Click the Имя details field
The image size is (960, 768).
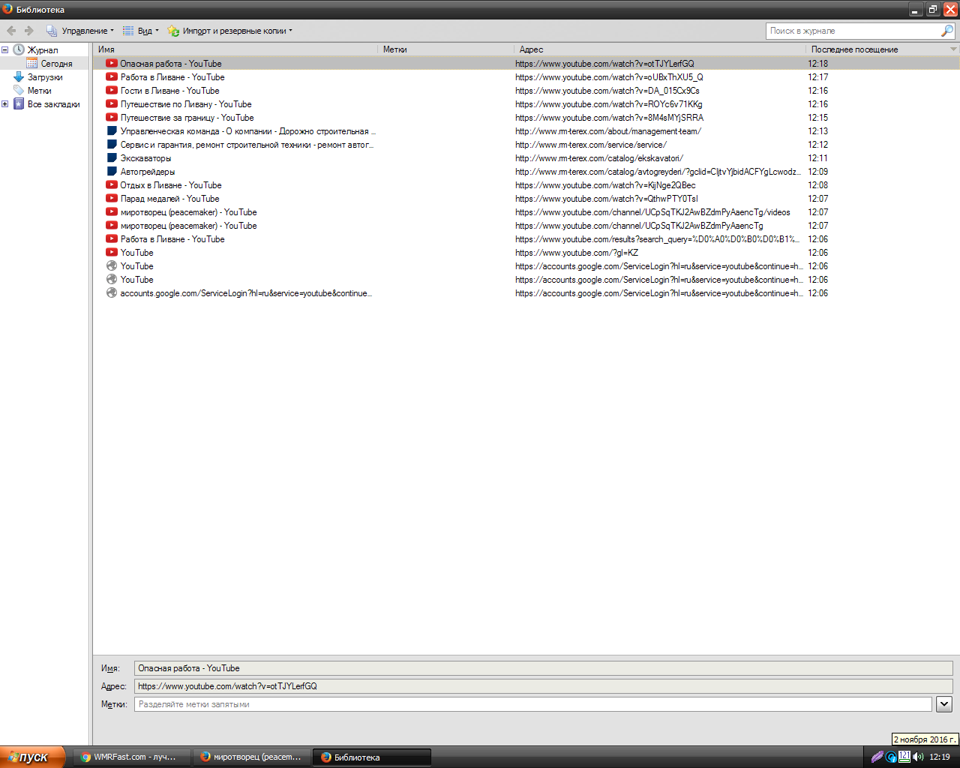click(543, 668)
